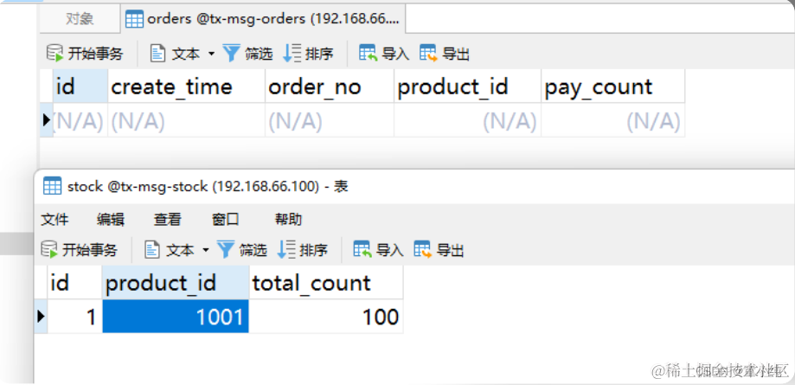The height and width of the screenshot is (385, 795).
Task: Open the 窗口 menu in stock window
Action: point(226,219)
